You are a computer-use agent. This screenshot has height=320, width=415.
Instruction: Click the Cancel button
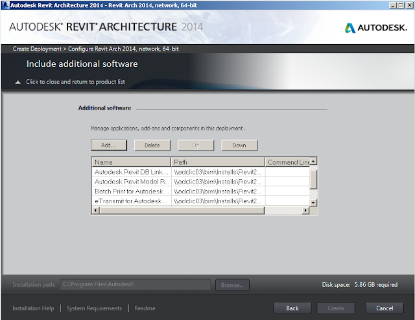385,308
